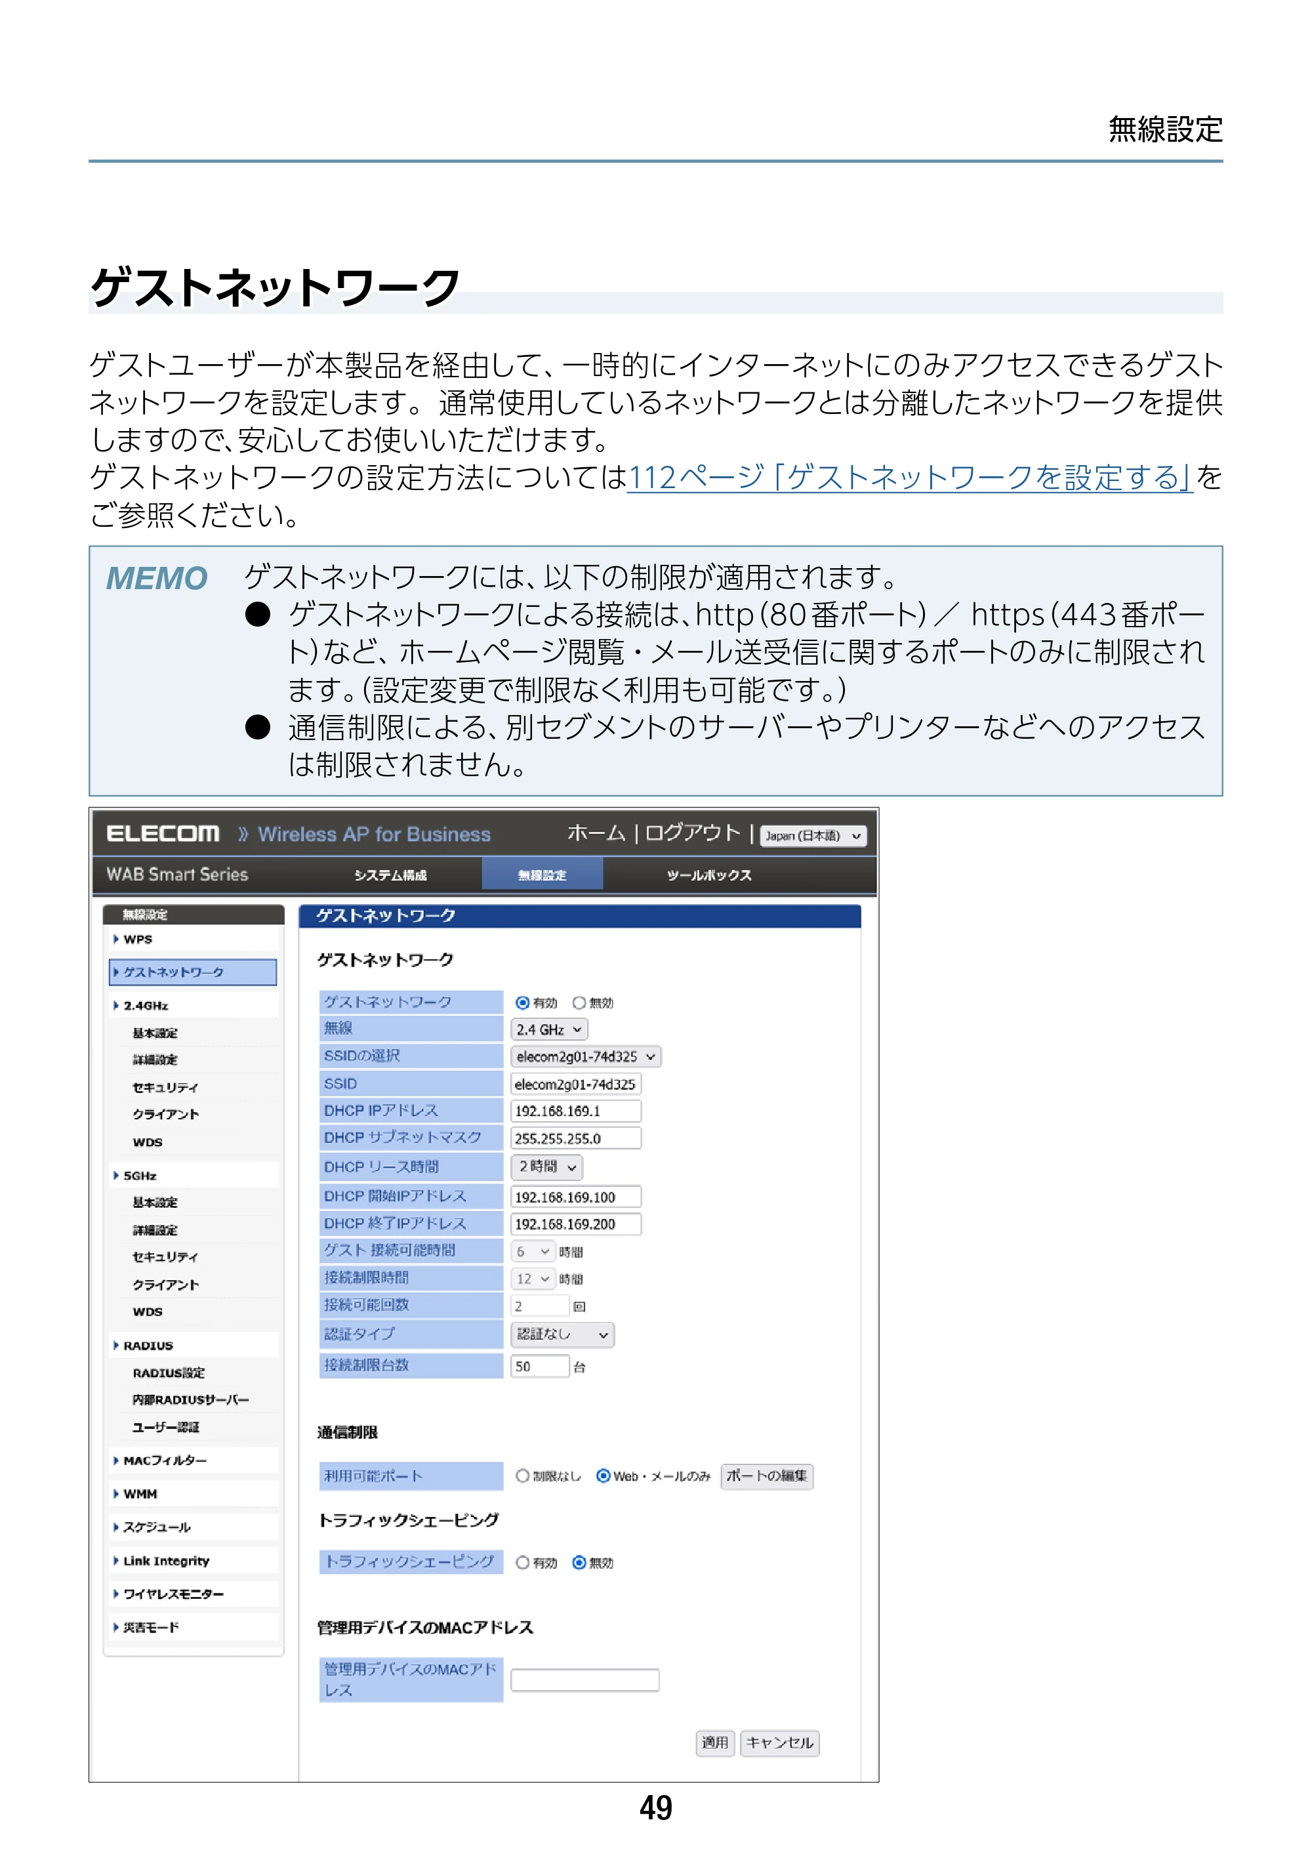Open 内部RADIUSサーバー in sidebar

click(190, 1399)
